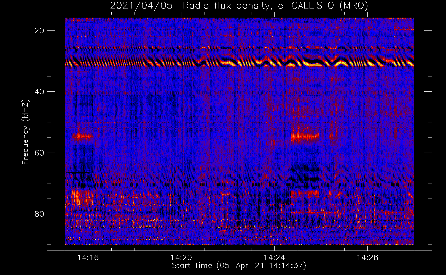Click the 'Start Time (05-Apr-21 14:14:37)' label
This screenshot has height=275, width=446.
pos(239,266)
